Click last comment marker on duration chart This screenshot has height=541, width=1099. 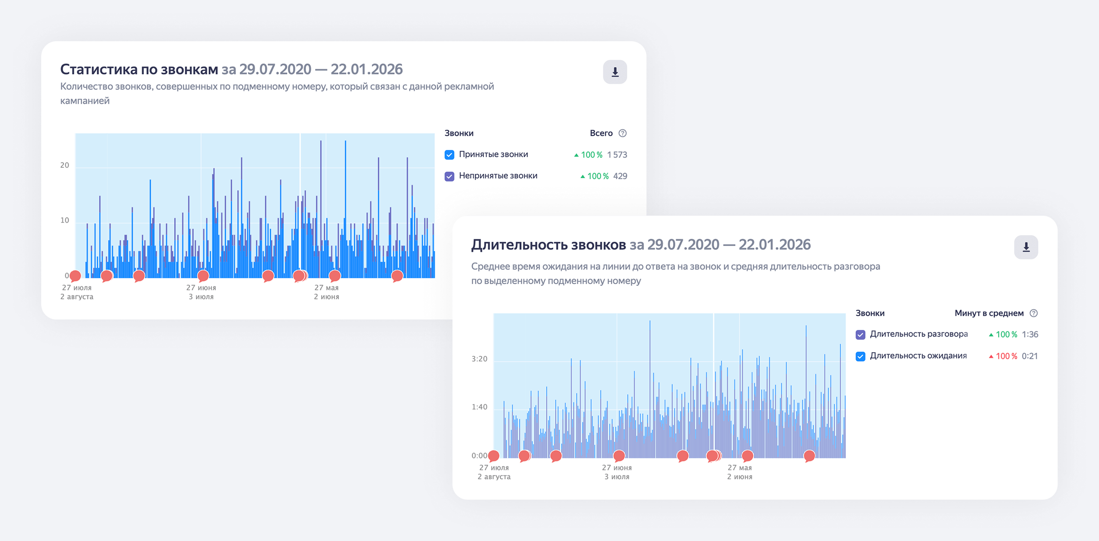pos(809,456)
